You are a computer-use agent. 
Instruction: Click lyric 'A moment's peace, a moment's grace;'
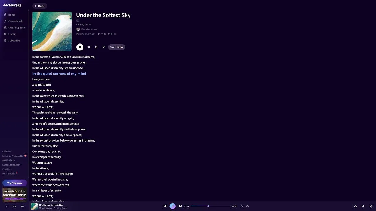56,124
